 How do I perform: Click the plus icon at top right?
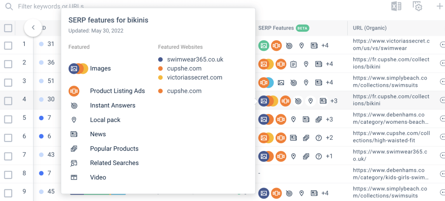point(439,6)
